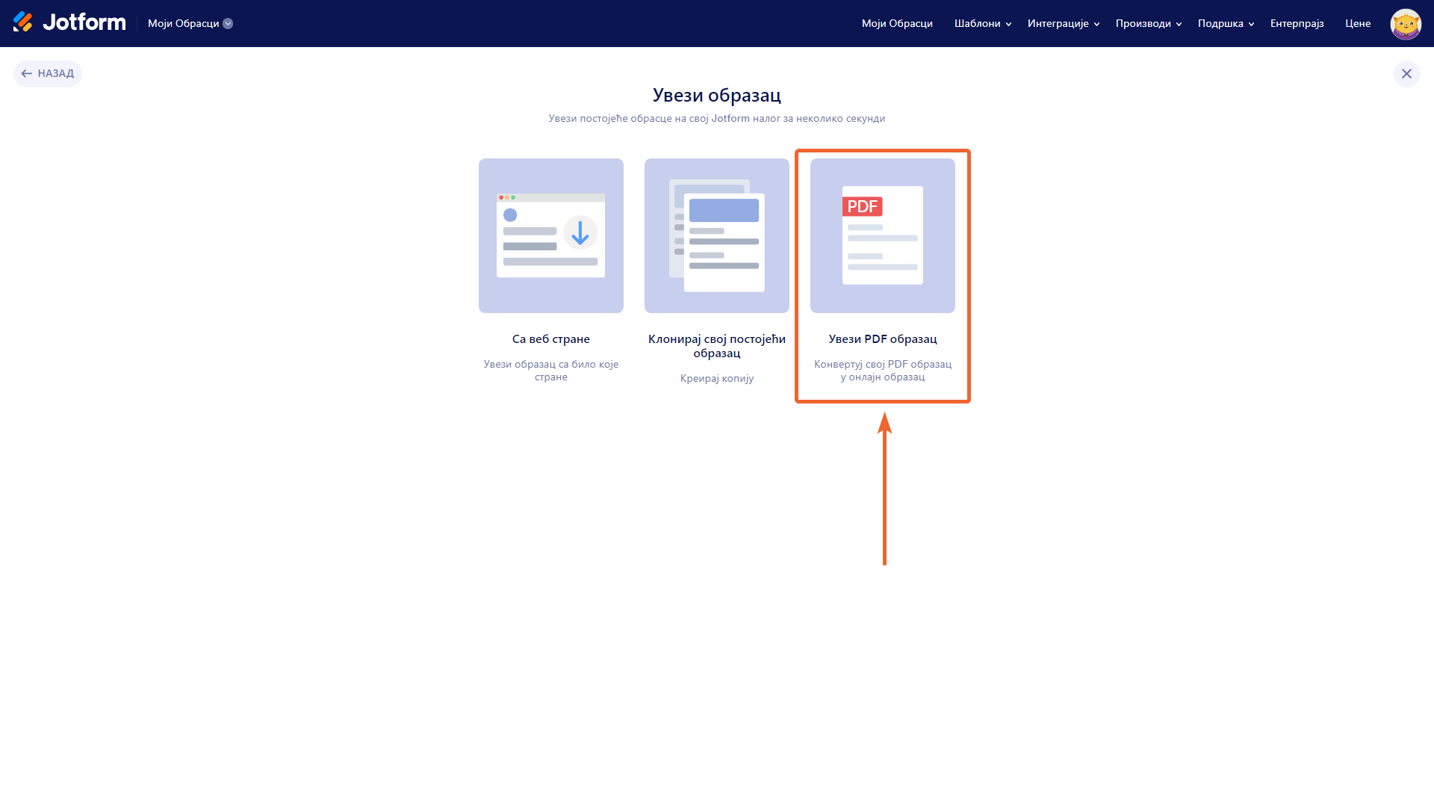Open Моји Обрасци in right navigation

tap(897, 23)
